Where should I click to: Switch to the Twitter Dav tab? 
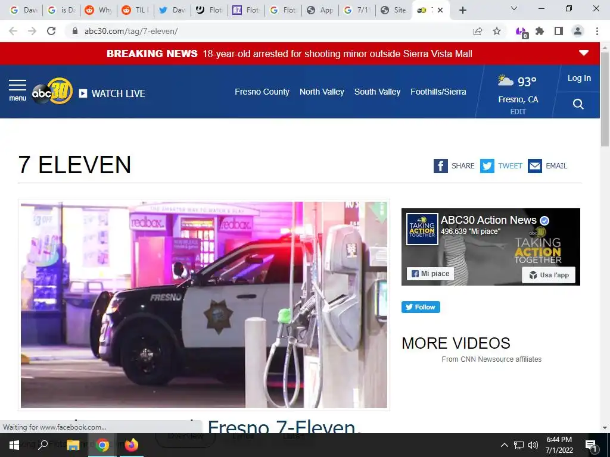(173, 10)
